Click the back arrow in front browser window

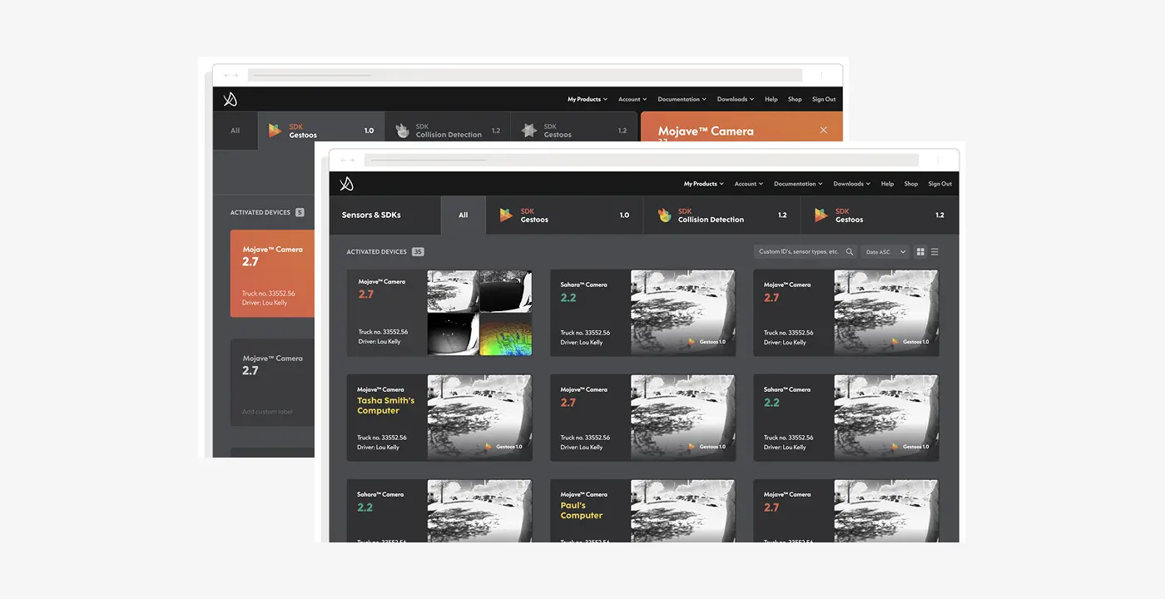pos(343,160)
